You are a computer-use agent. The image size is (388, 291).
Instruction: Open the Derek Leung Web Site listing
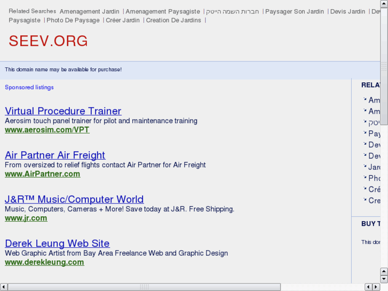click(x=57, y=243)
